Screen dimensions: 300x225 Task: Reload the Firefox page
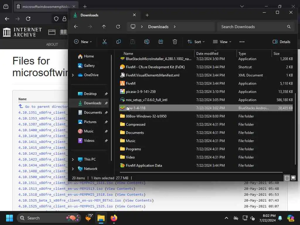coord(28,19)
